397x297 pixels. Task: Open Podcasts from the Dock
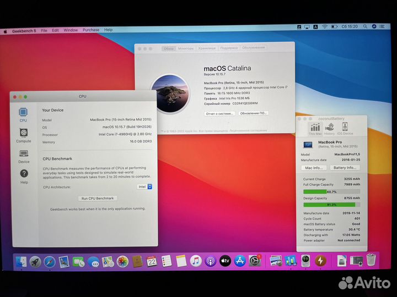tap(211, 261)
